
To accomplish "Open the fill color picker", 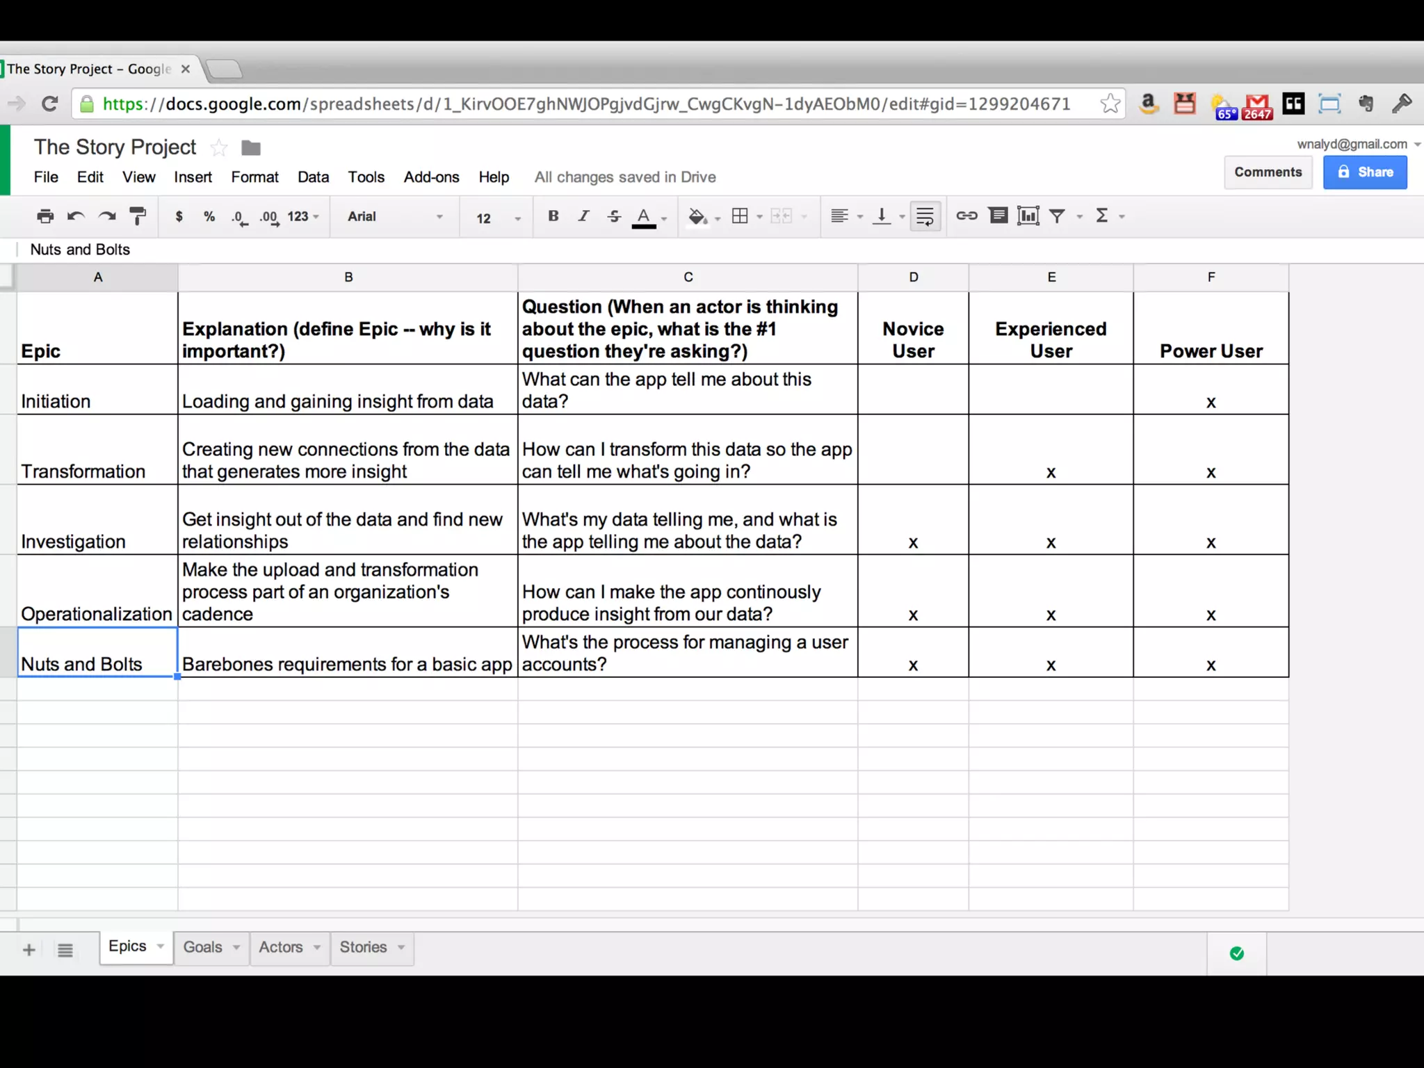I will click(697, 216).
